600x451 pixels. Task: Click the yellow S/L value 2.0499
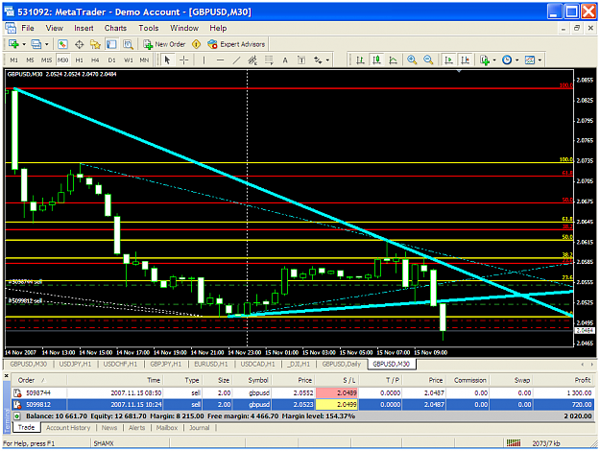pos(337,405)
